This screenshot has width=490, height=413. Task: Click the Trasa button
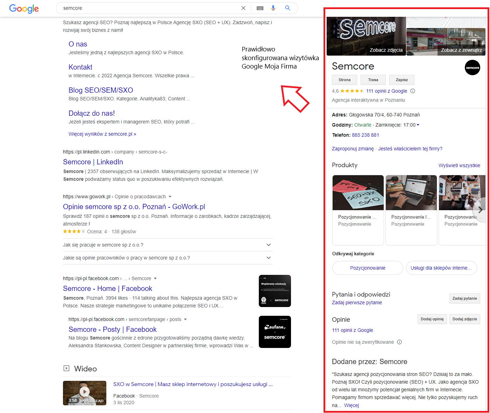point(373,80)
